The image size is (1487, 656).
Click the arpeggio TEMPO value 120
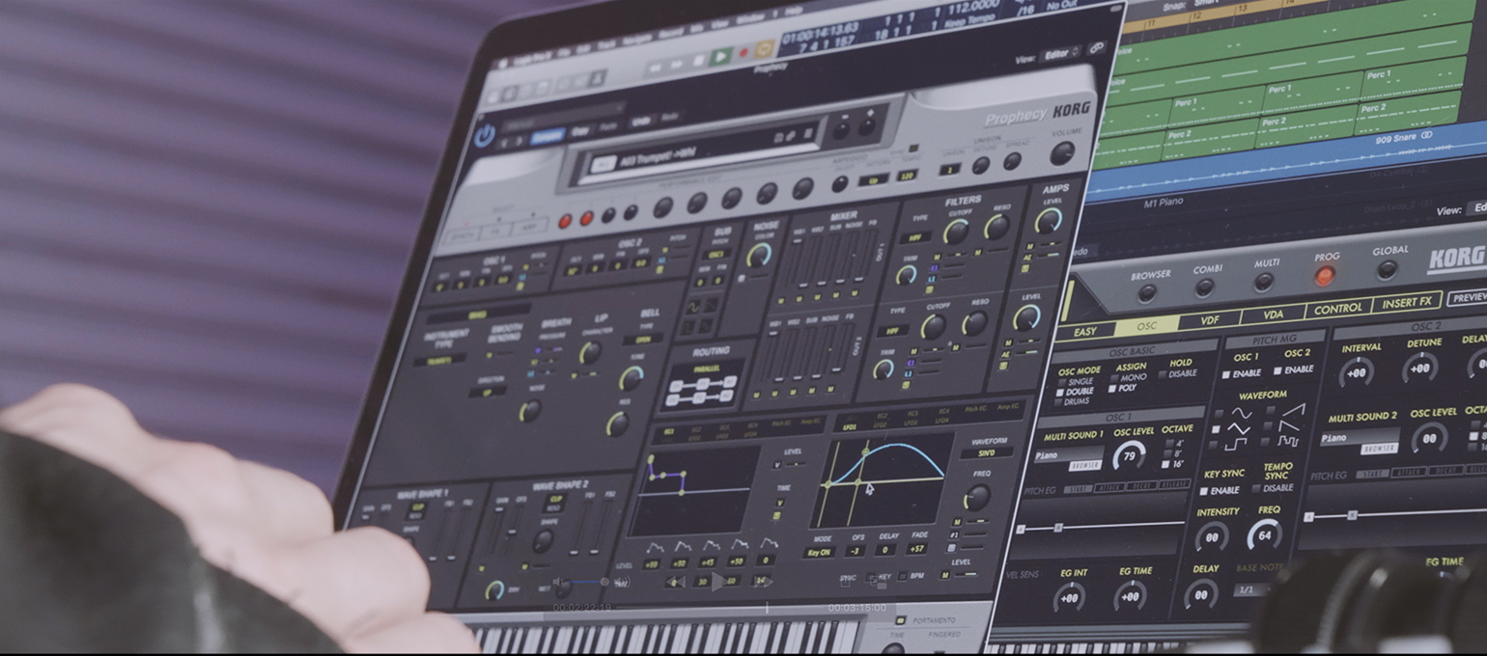pos(906,177)
